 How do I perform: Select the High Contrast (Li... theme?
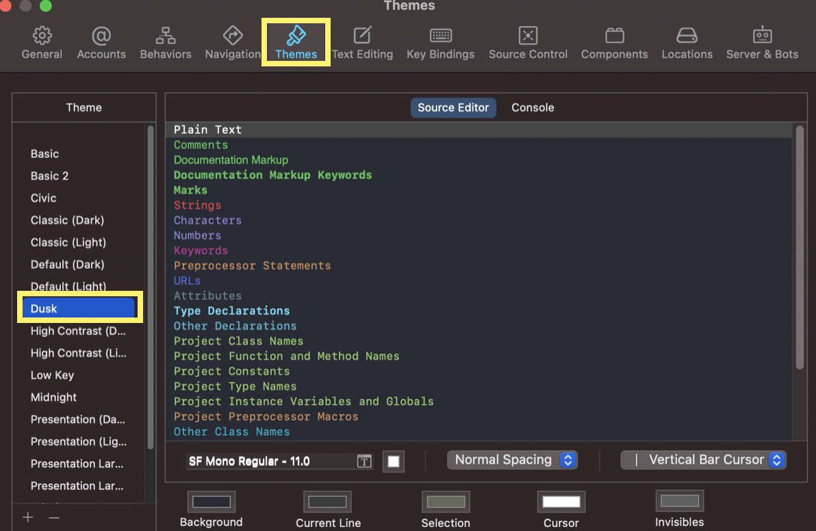tap(78, 353)
